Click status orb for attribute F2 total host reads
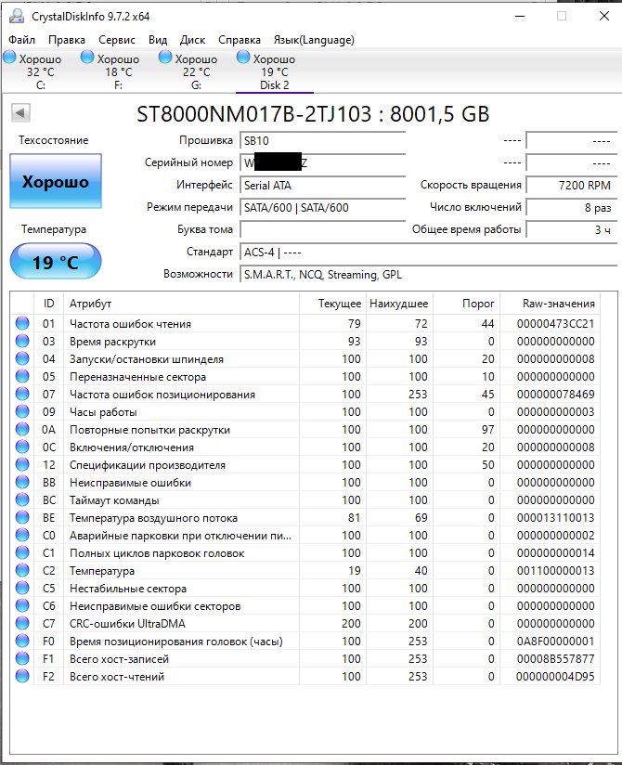The height and width of the screenshot is (765, 622). (22, 676)
